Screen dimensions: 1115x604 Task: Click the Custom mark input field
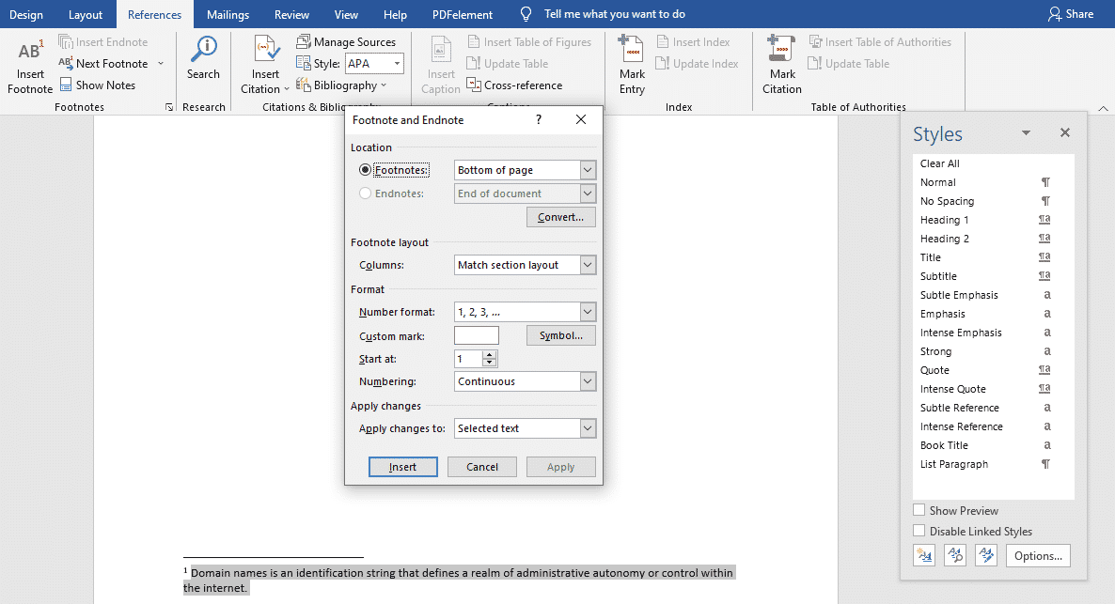pyautogui.click(x=477, y=335)
